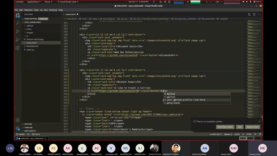Click the master branch status item
This screenshot has width=277, height=156.
(x=21, y=134)
